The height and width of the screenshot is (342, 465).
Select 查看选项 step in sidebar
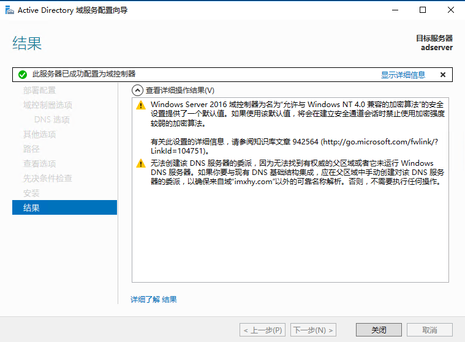[39, 164]
